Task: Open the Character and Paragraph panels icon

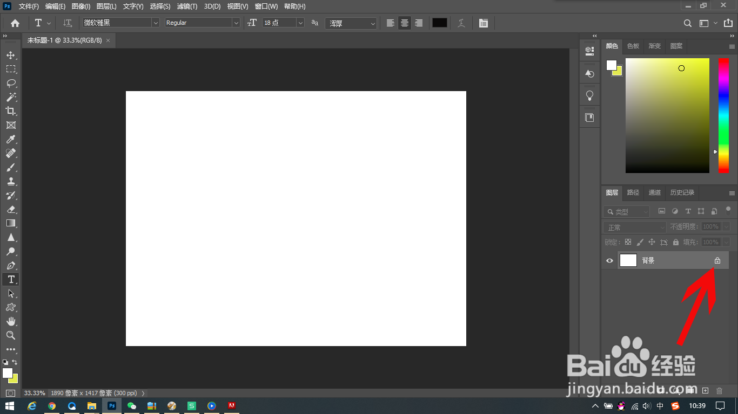Action: 484,23
